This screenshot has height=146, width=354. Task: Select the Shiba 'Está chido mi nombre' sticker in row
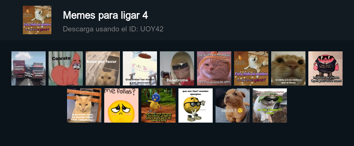251,68
